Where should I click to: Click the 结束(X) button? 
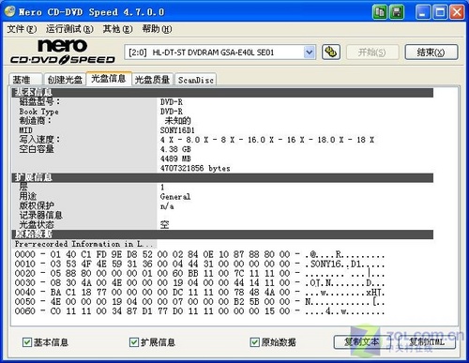431,52
